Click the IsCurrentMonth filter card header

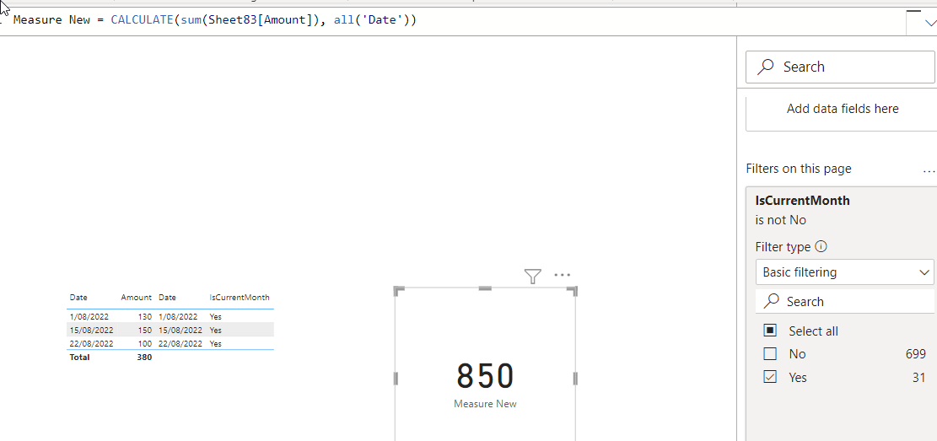(x=803, y=201)
